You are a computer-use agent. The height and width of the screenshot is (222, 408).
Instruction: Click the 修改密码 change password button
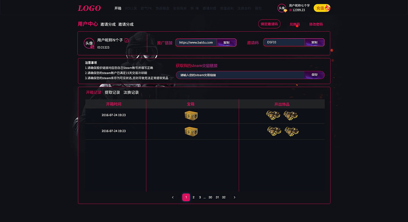pos(316,24)
